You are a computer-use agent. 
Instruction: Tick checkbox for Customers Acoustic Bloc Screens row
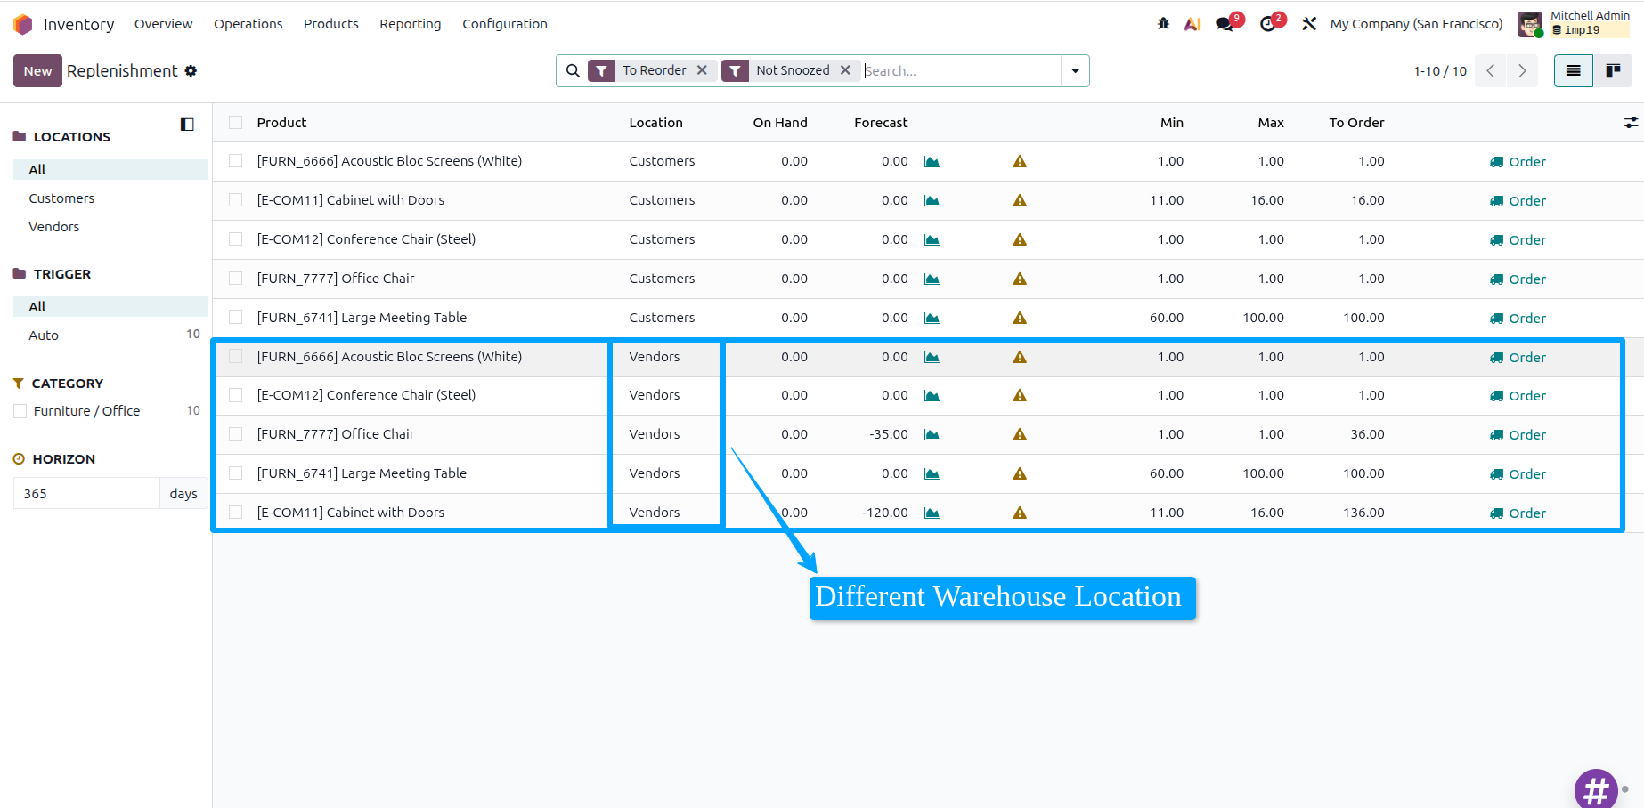coord(235,161)
